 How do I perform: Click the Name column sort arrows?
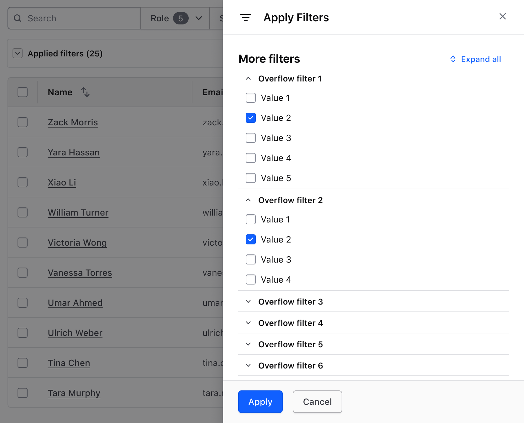point(85,92)
